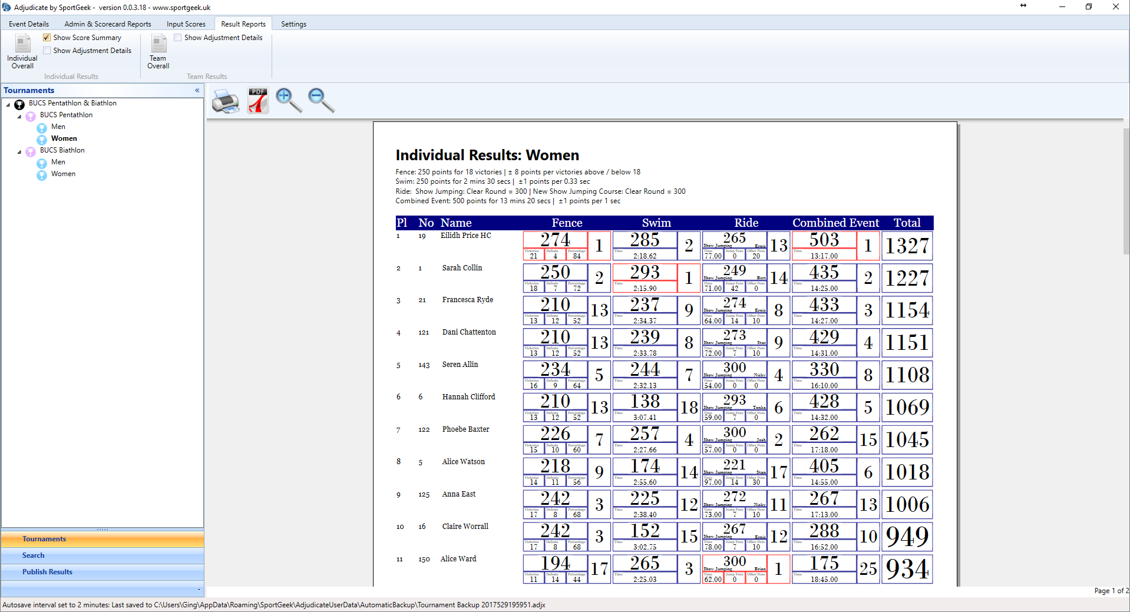Collapse the BUCS Pentathlon tree node
The height and width of the screenshot is (612, 1130).
click(19, 116)
